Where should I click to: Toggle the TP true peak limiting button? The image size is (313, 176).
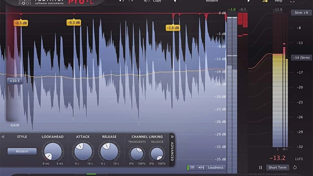(191, 167)
